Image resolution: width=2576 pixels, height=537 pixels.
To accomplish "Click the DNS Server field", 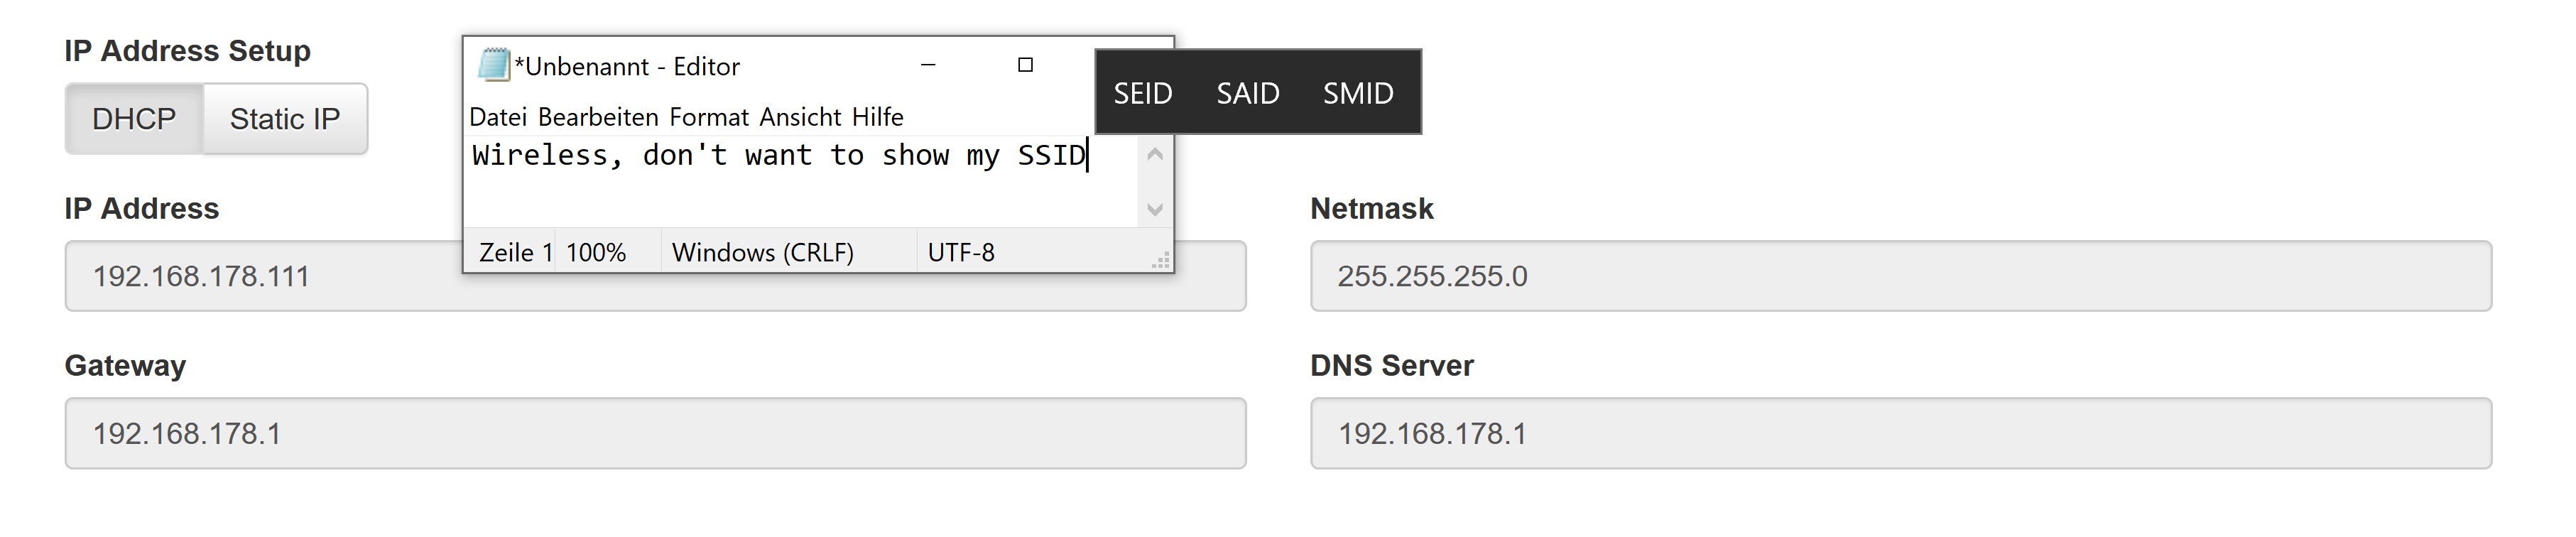I will click(1900, 433).
